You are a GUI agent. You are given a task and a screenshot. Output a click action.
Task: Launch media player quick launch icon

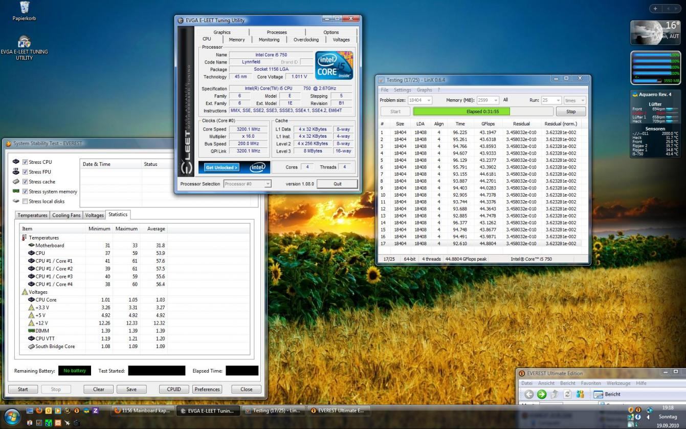tap(58, 411)
